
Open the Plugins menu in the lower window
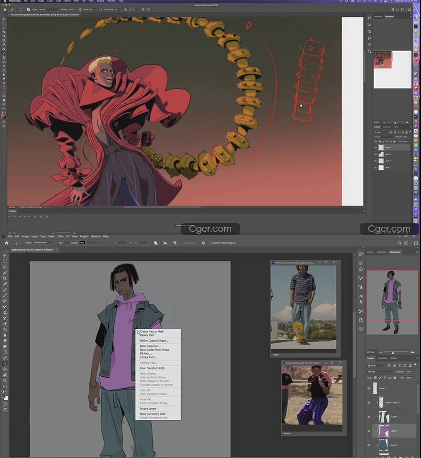84,236
